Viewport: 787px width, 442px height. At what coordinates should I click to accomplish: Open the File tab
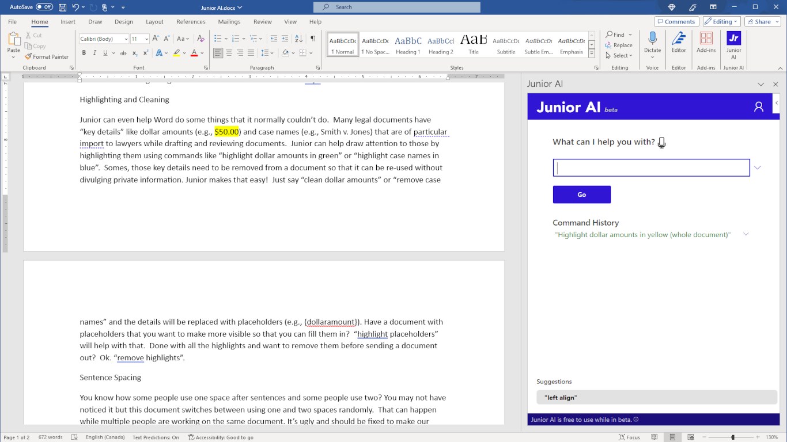point(12,22)
